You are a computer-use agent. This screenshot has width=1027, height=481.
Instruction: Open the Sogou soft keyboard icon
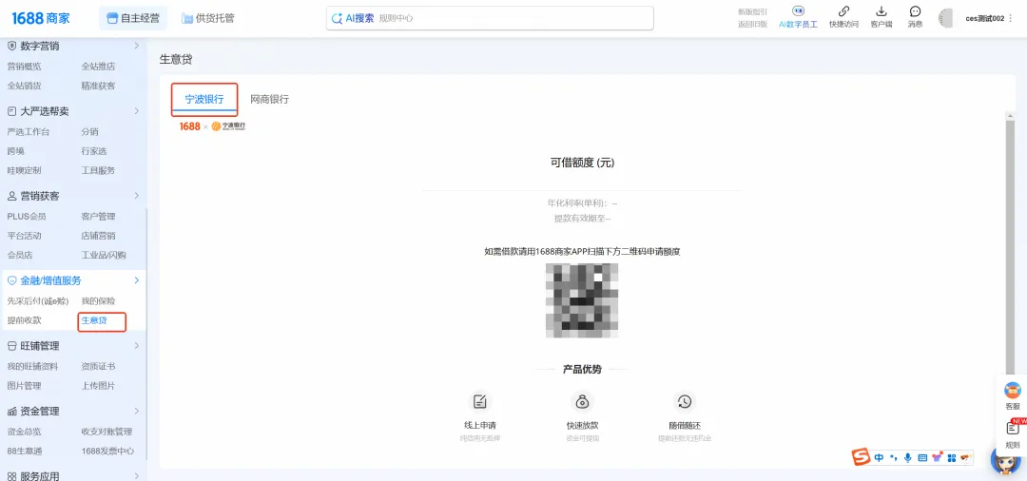tap(922, 458)
